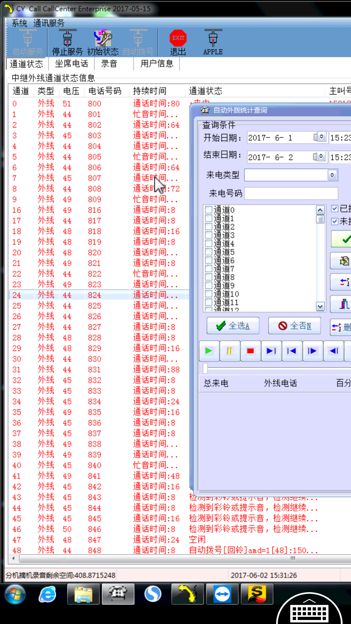This screenshot has width=351, height=624.
Task: Uncheck the 已 checkbox at right
Action: click(335, 209)
